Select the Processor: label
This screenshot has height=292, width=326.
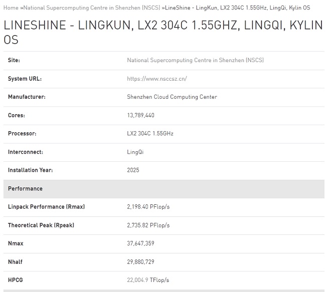pos(22,134)
